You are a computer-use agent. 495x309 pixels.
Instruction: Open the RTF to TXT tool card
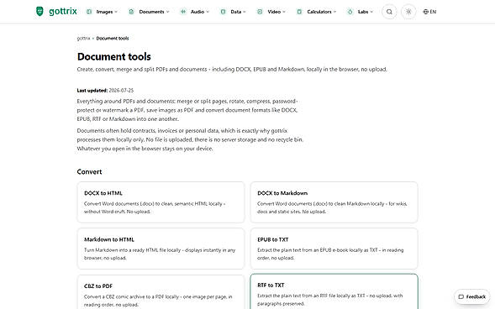tap(334, 291)
